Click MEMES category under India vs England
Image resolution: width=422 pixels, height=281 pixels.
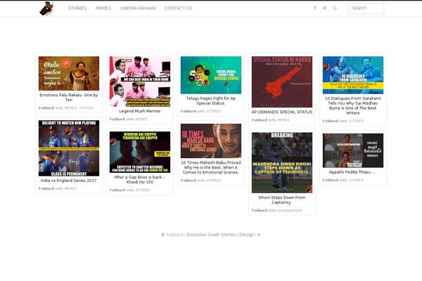coord(70,188)
